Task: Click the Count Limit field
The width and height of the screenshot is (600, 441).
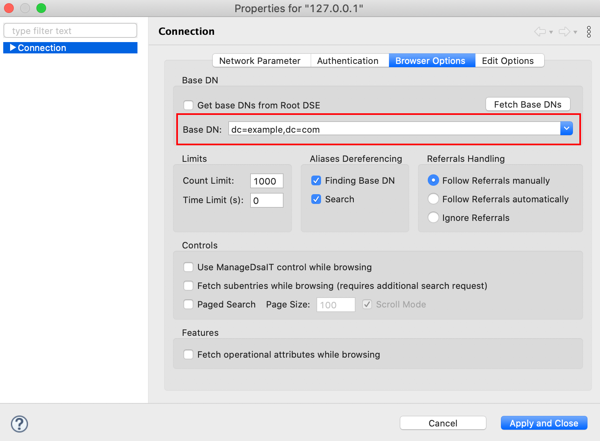Action: pyautogui.click(x=267, y=181)
